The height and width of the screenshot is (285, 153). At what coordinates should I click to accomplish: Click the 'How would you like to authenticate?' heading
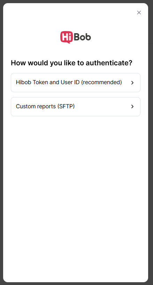(71, 63)
